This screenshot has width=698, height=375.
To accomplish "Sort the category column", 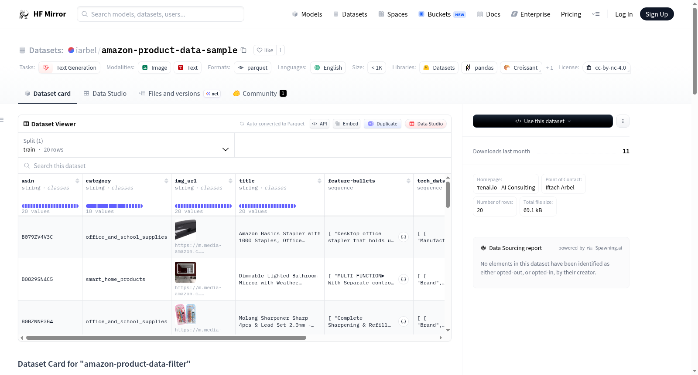I will coord(166,181).
